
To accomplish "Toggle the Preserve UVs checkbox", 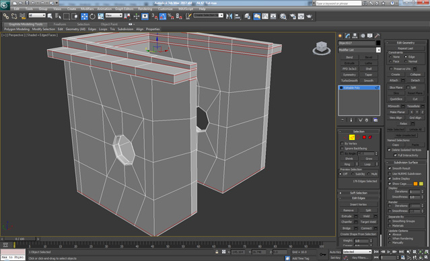I will click(392, 69).
